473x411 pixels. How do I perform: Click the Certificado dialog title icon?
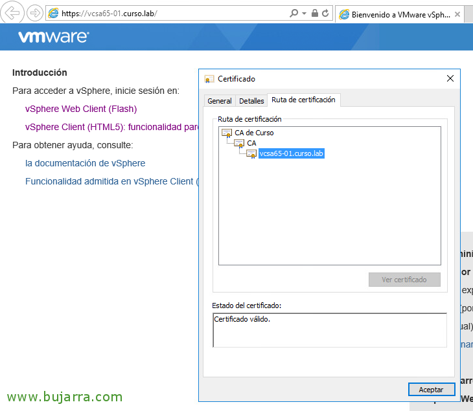tap(209, 79)
